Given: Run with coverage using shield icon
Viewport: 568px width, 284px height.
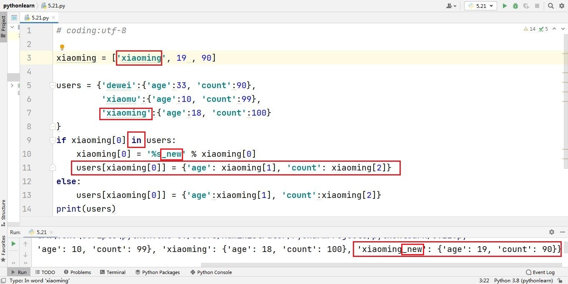Looking at the screenshot, I should (526, 6).
